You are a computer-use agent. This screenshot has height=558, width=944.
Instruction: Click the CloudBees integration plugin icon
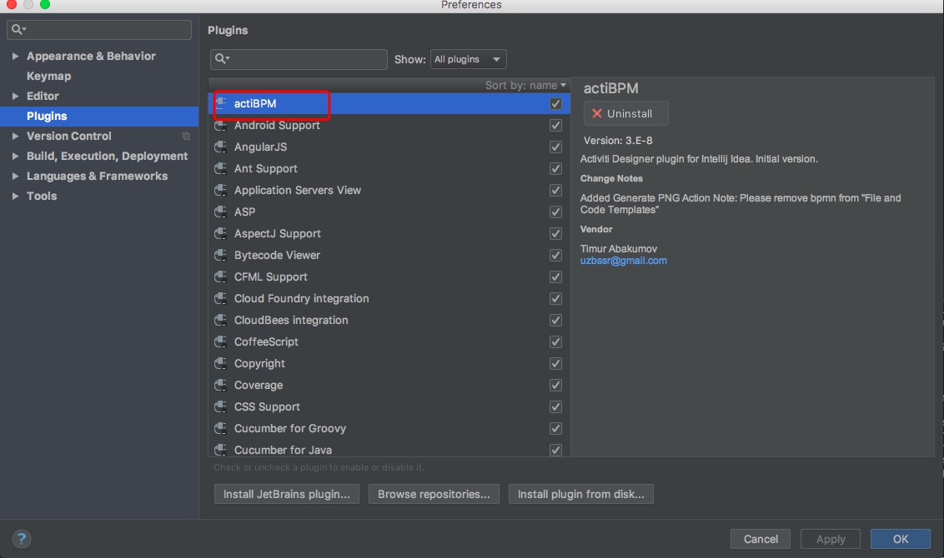tap(220, 320)
